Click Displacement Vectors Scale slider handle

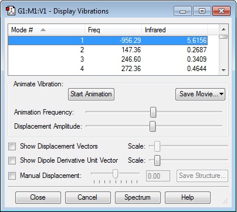157,146
